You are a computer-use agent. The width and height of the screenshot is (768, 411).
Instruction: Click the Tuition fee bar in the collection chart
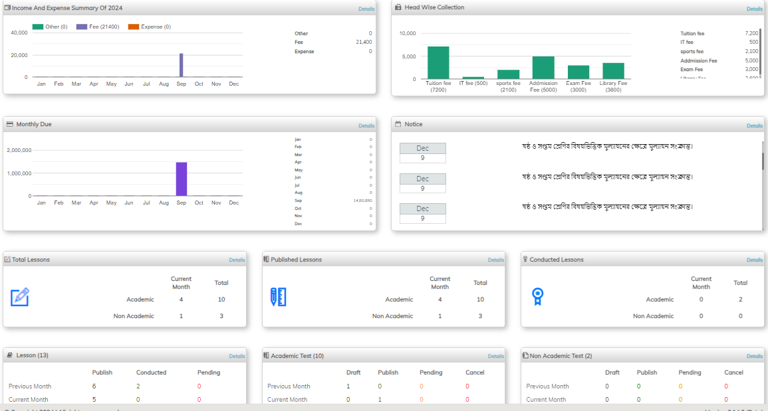click(x=438, y=62)
